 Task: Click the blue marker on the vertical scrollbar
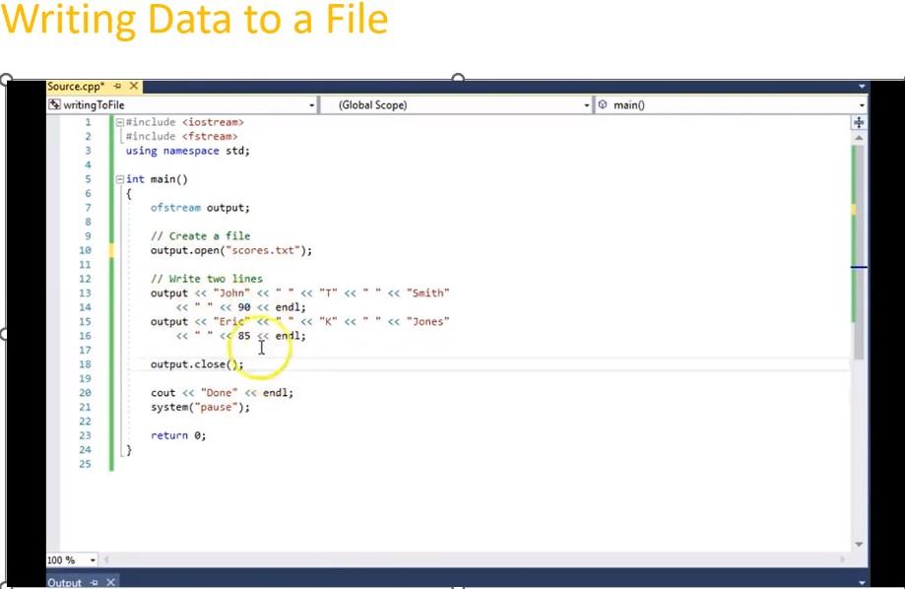coord(858,267)
